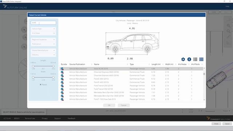Select Mercedes Benz Sprinter 2500 (2019) row
This screenshot has width=233, height=131.
click(x=131, y=93)
